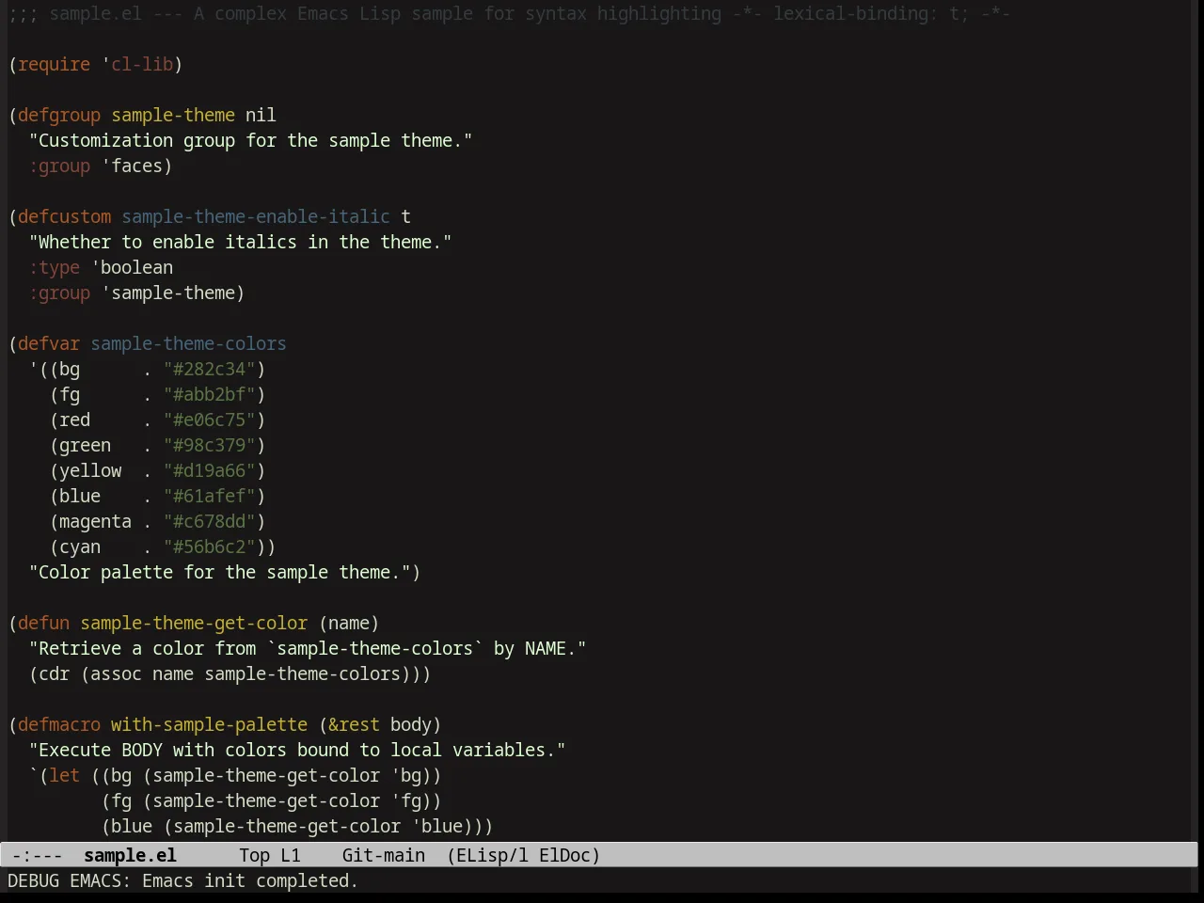The height and width of the screenshot is (903, 1204).
Task: Click on 'boolean symbol
Action: (x=132, y=267)
